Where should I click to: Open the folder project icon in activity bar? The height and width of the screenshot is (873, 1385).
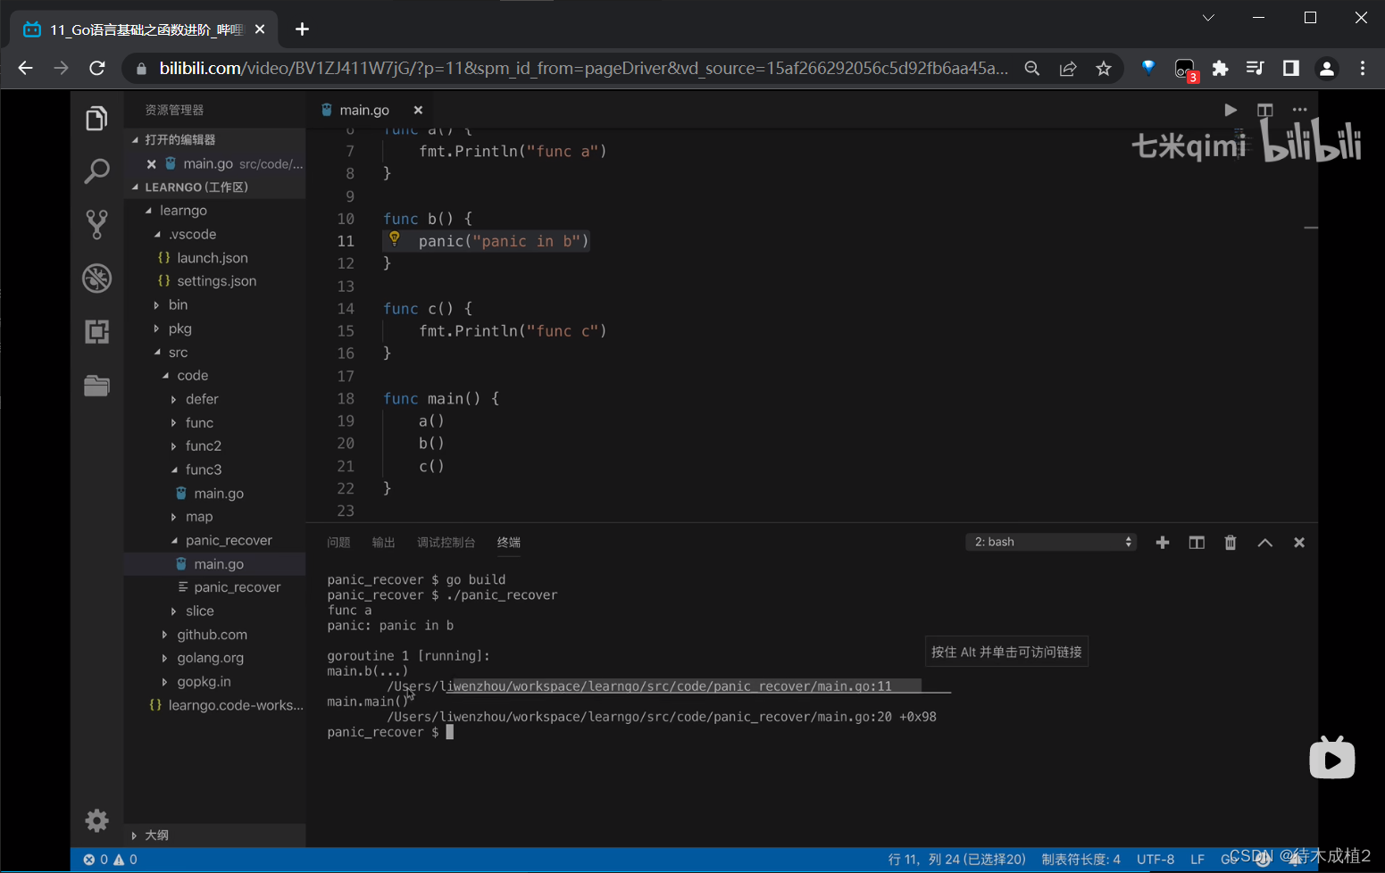[96, 385]
